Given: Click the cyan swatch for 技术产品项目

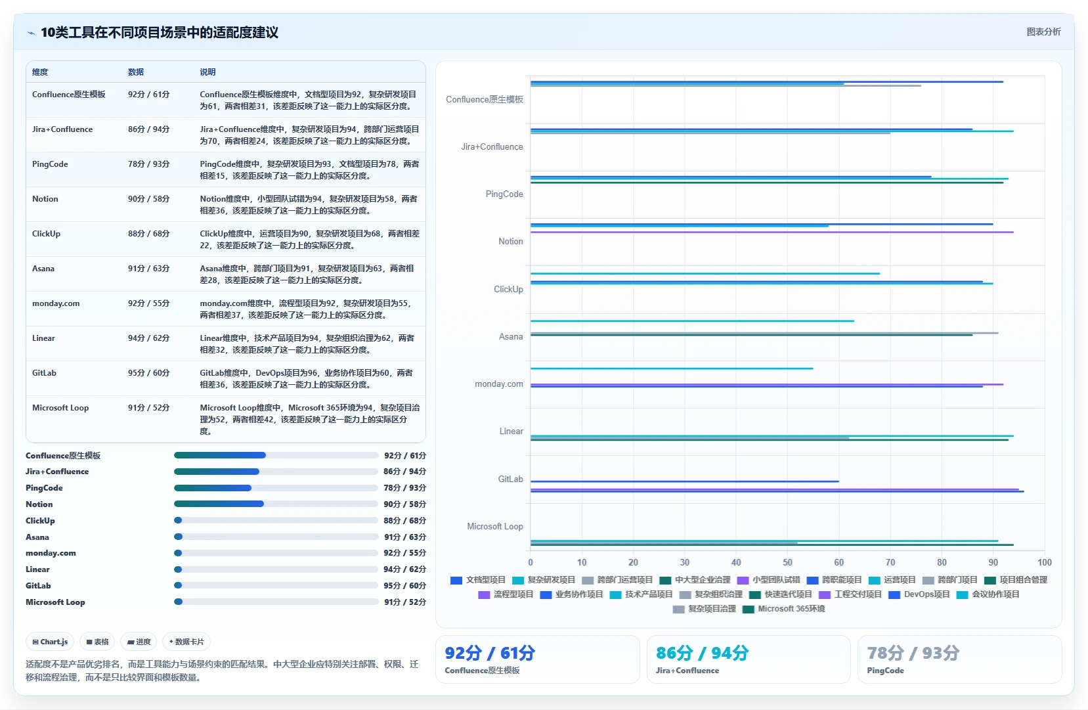Looking at the screenshot, I should [615, 595].
